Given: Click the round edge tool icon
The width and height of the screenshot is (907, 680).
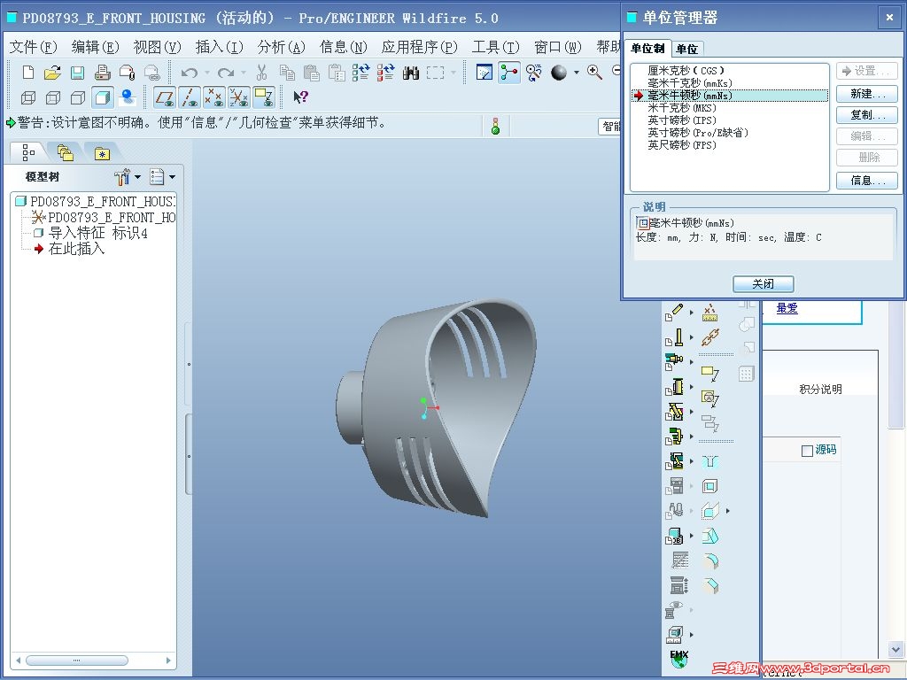Looking at the screenshot, I should click(709, 560).
